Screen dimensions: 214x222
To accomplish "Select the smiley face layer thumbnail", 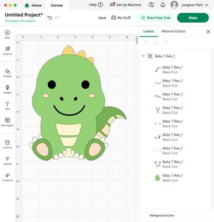I will pos(157,164).
